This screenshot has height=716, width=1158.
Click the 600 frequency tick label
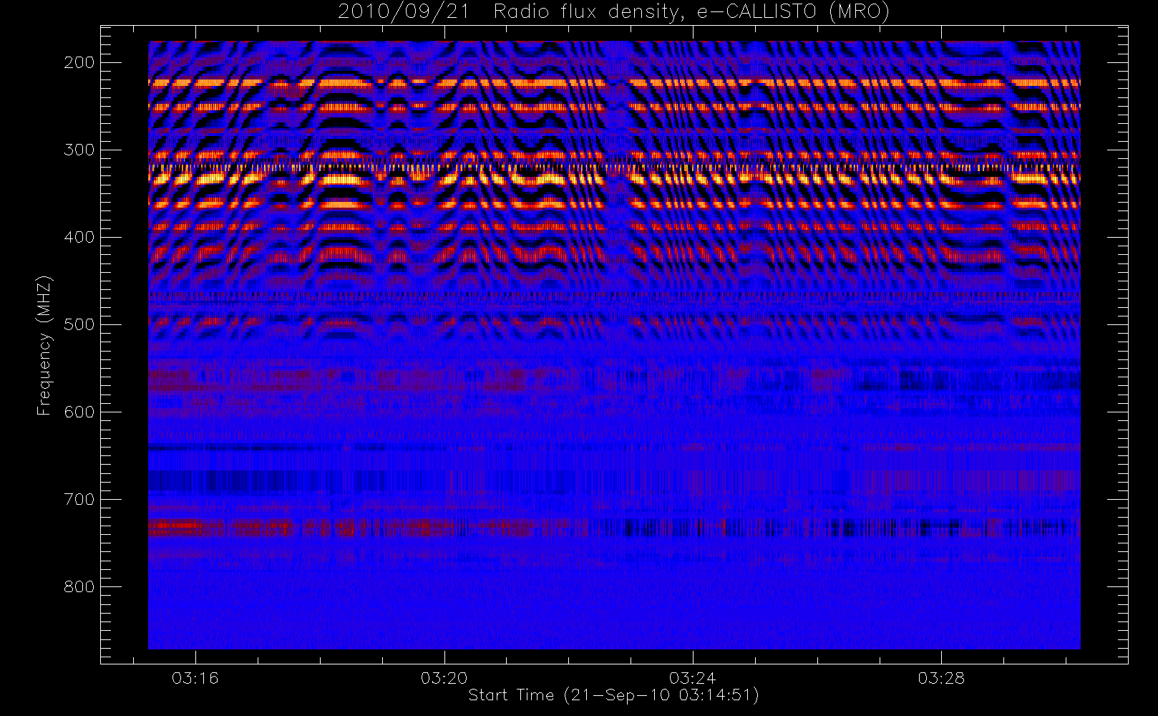[79, 412]
